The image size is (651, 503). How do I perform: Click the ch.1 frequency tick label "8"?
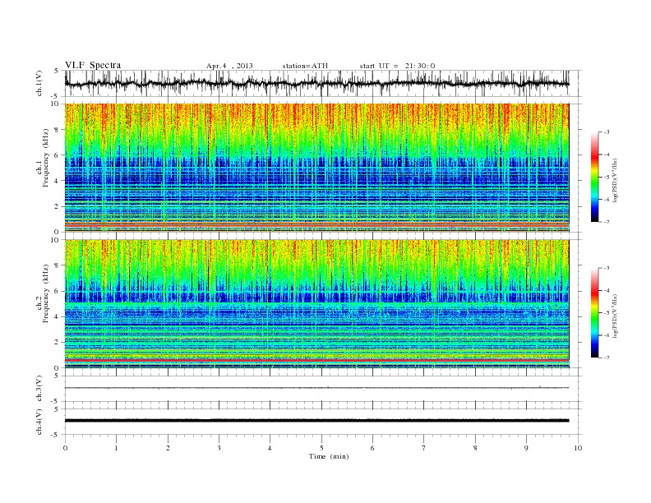(x=57, y=130)
